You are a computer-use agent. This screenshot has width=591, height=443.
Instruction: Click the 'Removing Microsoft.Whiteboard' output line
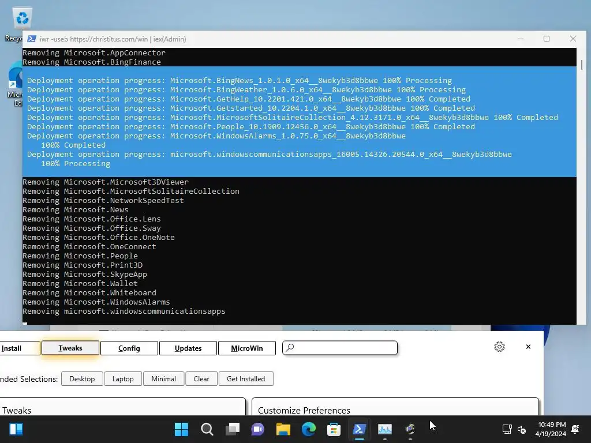click(89, 292)
